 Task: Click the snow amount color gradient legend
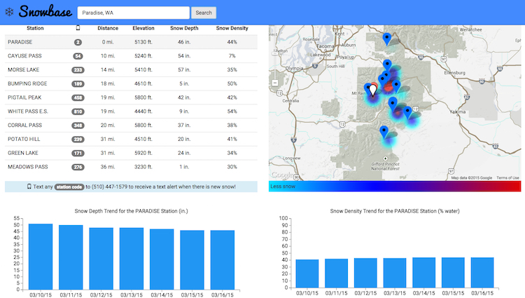tap(395, 187)
